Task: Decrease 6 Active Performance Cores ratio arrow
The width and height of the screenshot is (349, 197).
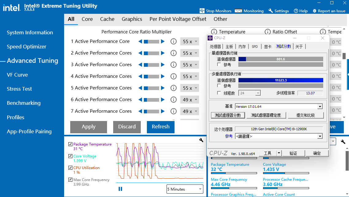Action: [x=140, y=100]
